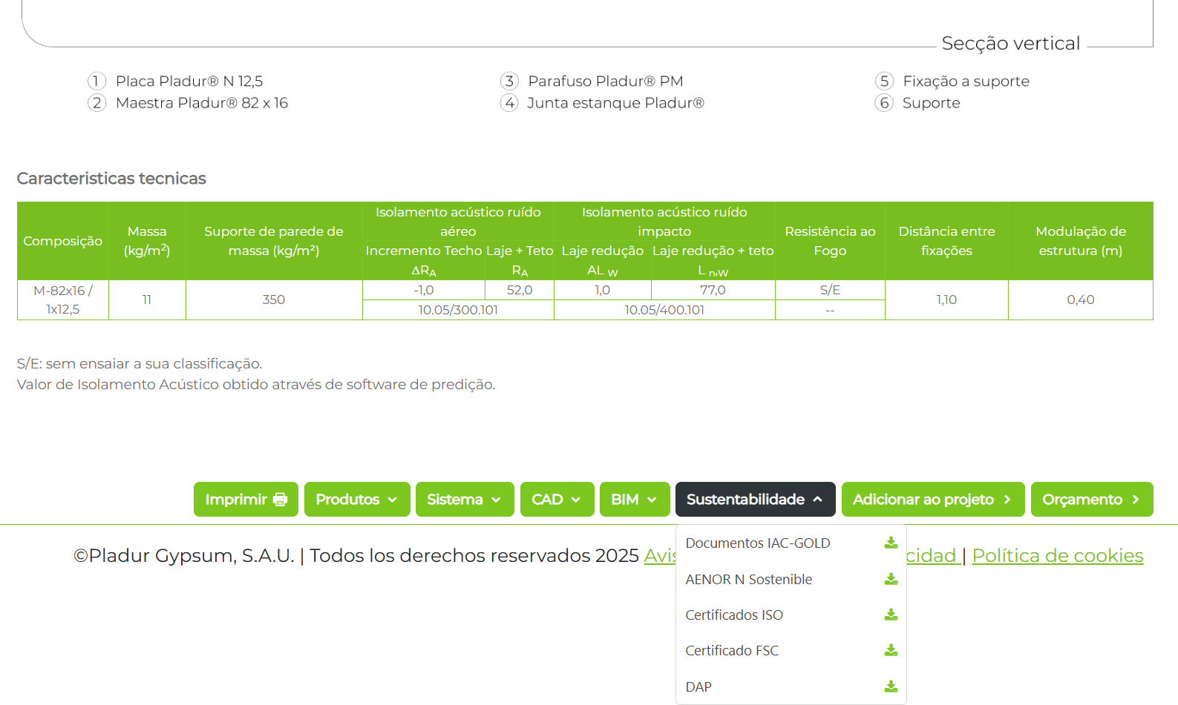Click the printer icon on Imprimir

click(280, 500)
